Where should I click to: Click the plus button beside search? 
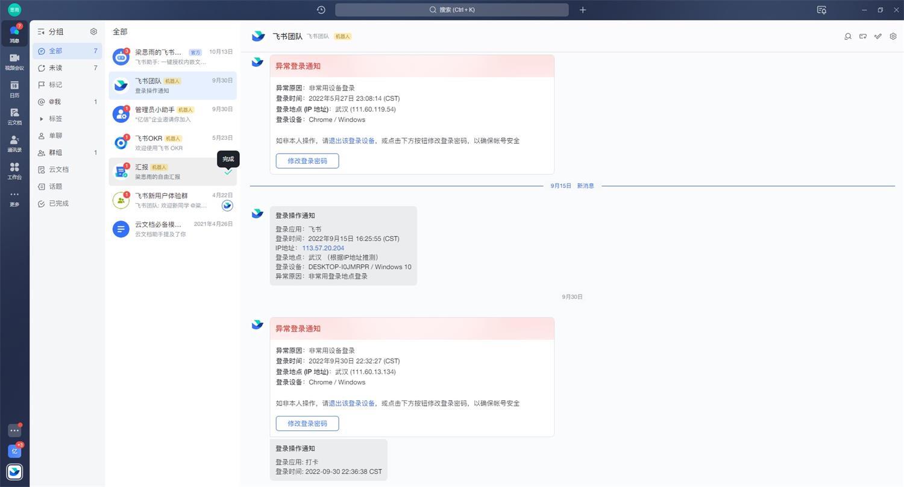(583, 10)
